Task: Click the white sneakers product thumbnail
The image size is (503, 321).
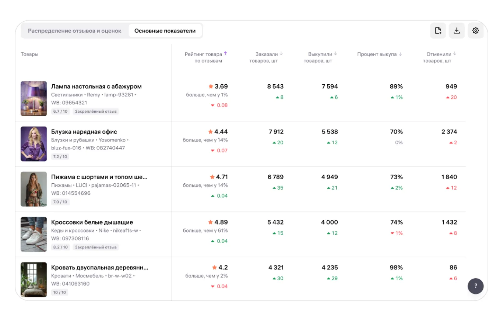Action: tap(34, 234)
